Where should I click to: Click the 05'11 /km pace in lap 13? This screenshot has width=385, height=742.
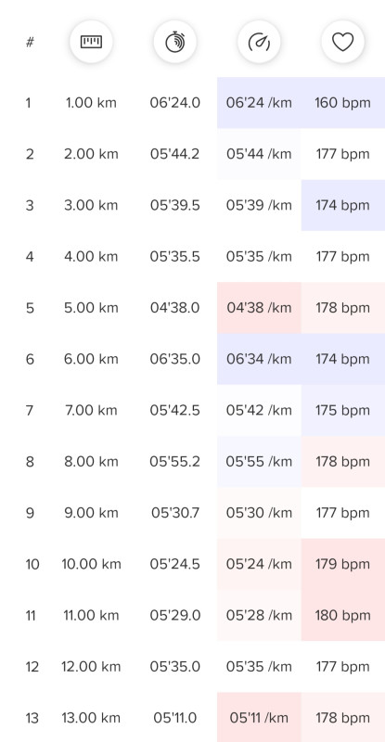pos(259,718)
